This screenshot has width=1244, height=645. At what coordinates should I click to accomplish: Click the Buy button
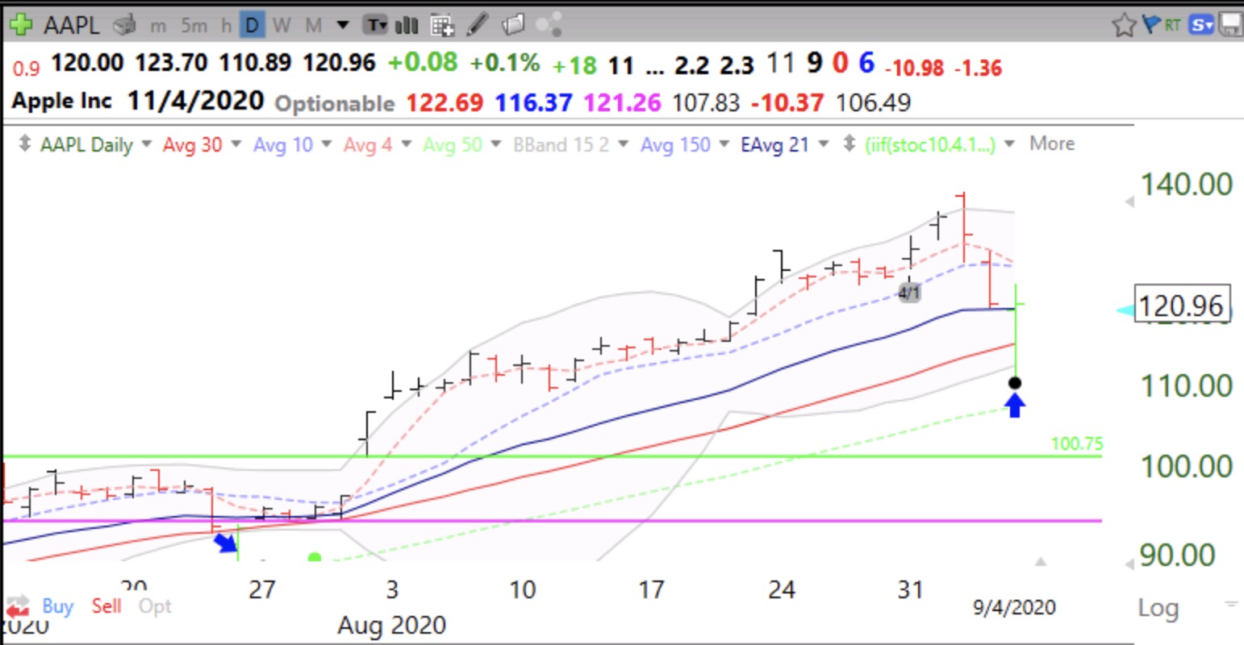click(57, 606)
